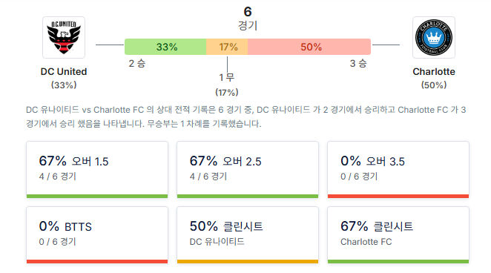Click the 3 승 label under the bar
The image size is (491, 273).
[x=358, y=64]
